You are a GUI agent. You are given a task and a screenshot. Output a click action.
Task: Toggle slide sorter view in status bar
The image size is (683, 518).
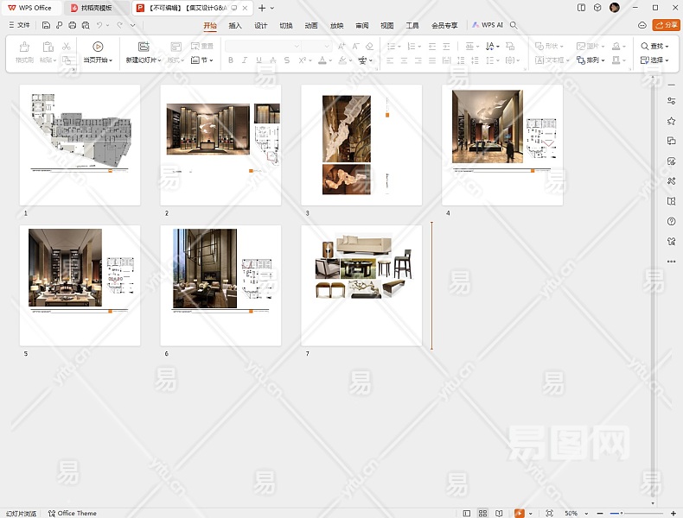(483, 513)
